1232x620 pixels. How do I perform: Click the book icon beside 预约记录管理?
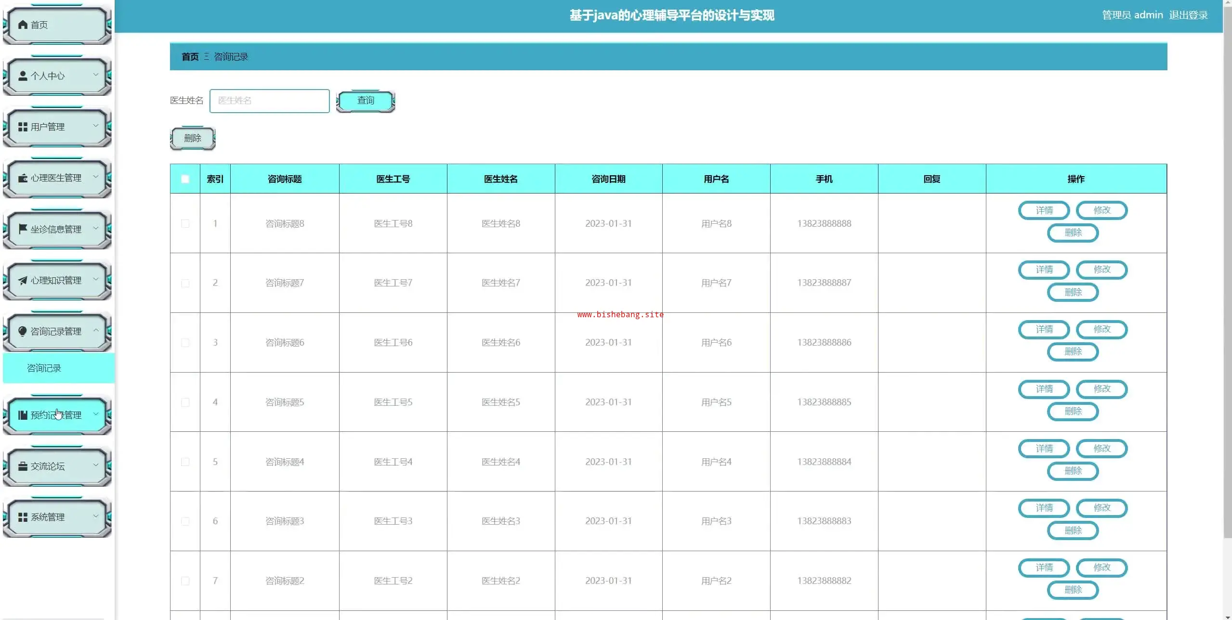coord(23,415)
